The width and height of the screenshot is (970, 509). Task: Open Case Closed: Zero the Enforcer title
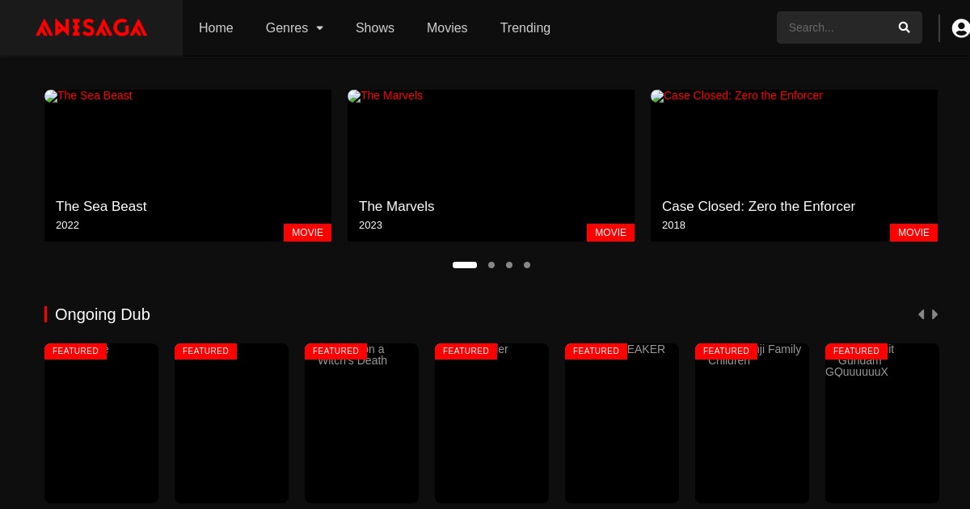[758, 206]
